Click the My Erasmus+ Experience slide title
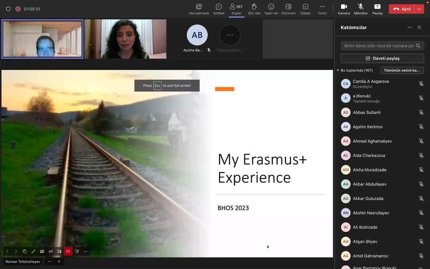Viewport: 430px width, 269px height. pyautogui.click(x=262, y=168)
